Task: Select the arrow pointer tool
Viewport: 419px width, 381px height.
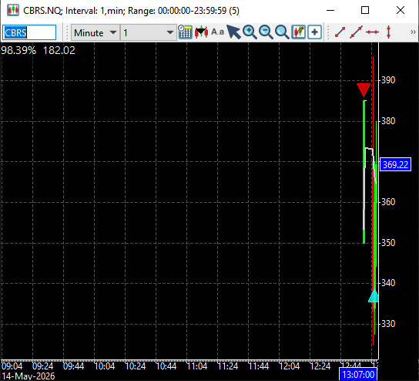Action: coord(233,32)
